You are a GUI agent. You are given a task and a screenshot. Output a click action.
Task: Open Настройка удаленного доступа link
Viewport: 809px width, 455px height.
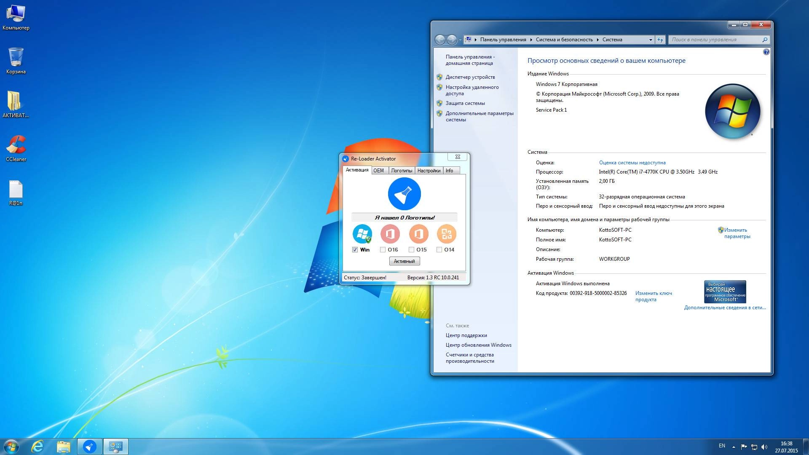pyautogui.click(x=472, y=90)
